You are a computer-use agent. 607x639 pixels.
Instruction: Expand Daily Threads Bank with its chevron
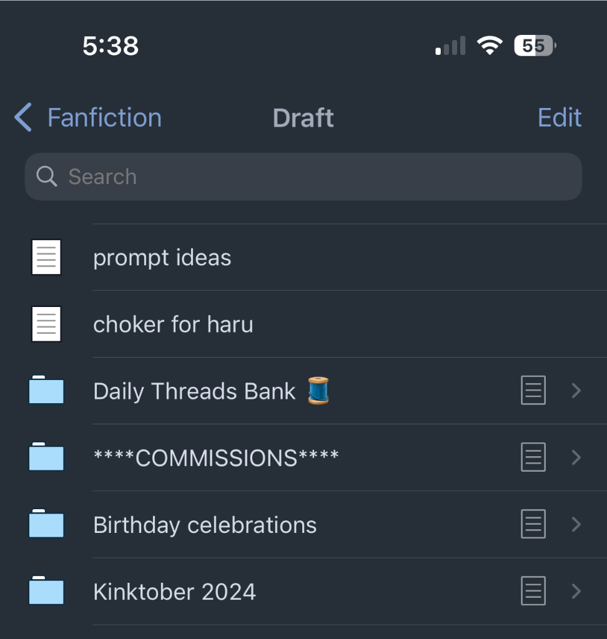576,391
